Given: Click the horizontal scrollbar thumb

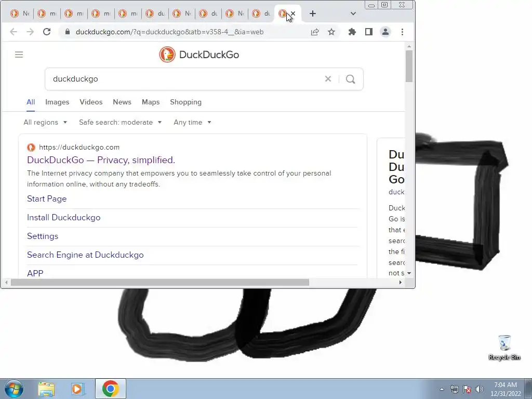Looking at the screenshot, I should 160,282.
